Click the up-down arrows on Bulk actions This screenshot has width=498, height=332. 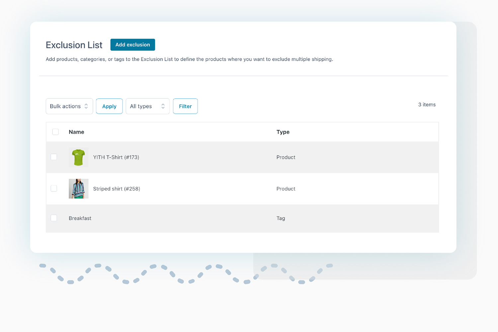click(86, 106)
